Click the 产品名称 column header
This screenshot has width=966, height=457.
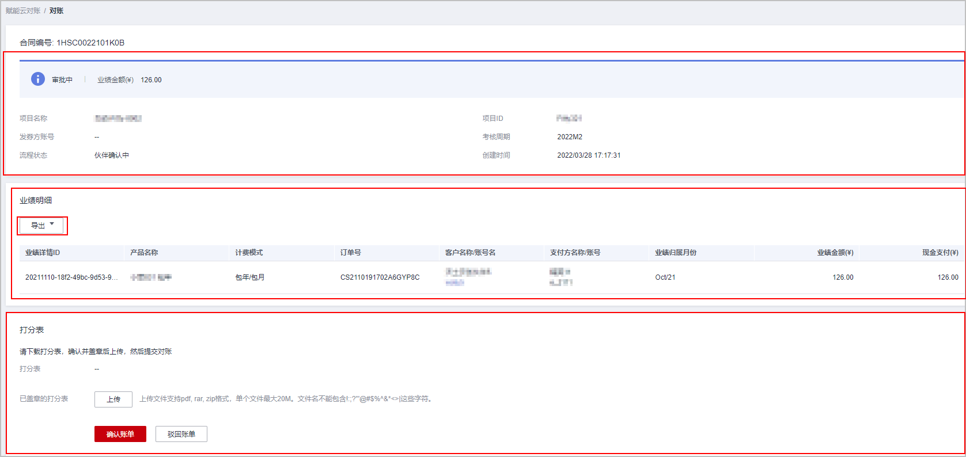click(144, 253)
